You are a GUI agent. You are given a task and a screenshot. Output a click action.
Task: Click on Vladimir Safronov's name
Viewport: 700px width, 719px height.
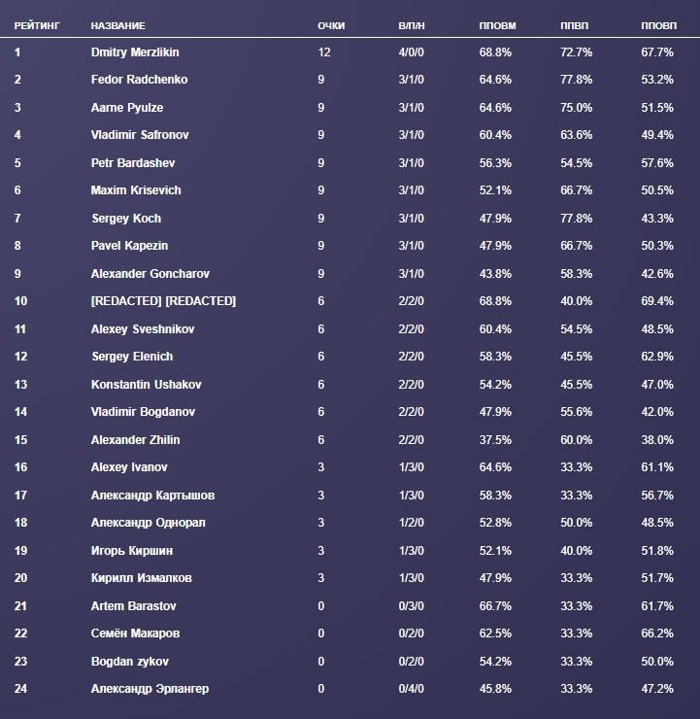pyautogui.click(x=138, y=135)
